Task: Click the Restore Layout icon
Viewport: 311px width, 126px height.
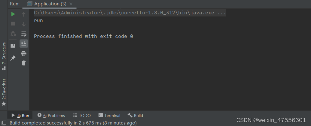Action: pos(13,46)
